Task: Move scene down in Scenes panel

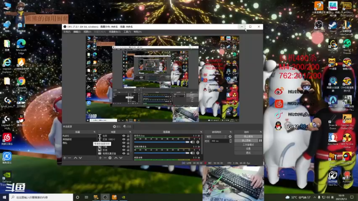Action: [81, 158]
